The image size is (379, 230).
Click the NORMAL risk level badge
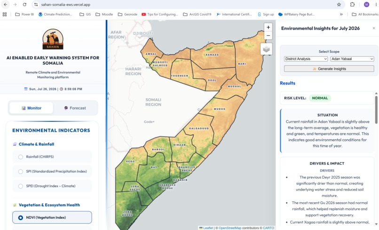point(320,98)
